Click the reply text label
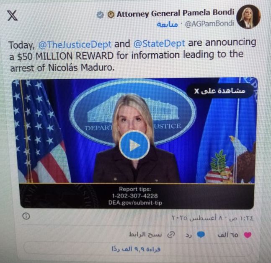The height and width of the screenshot is (263, 271). 189,235
